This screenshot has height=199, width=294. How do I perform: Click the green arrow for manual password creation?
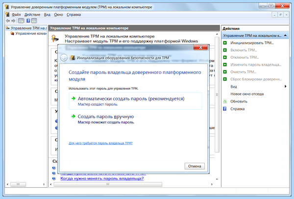click(73, 117)
